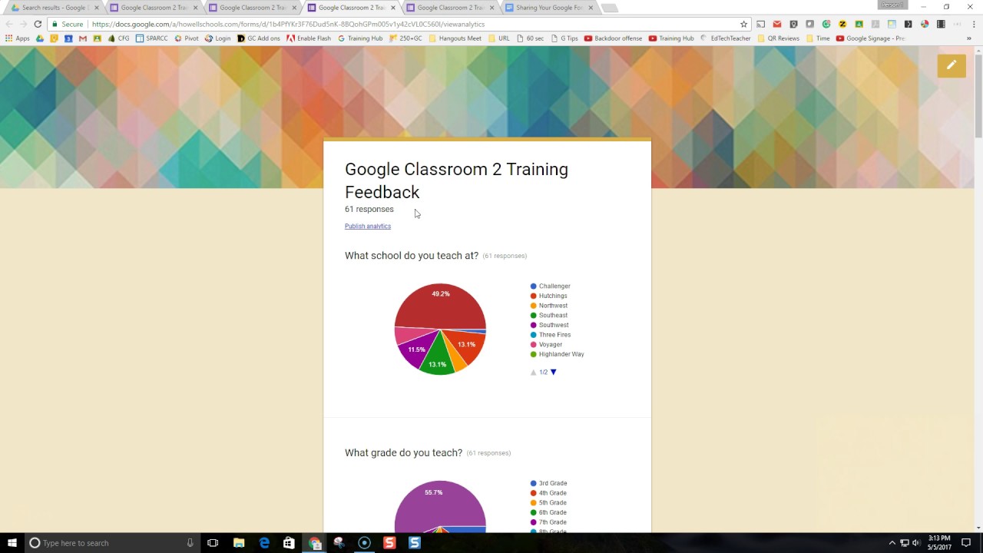The height and width of the screenshot is (553, 983).
Task: Expand the bookmarks bar overflow chevron
Action: [x=969, y=38]
